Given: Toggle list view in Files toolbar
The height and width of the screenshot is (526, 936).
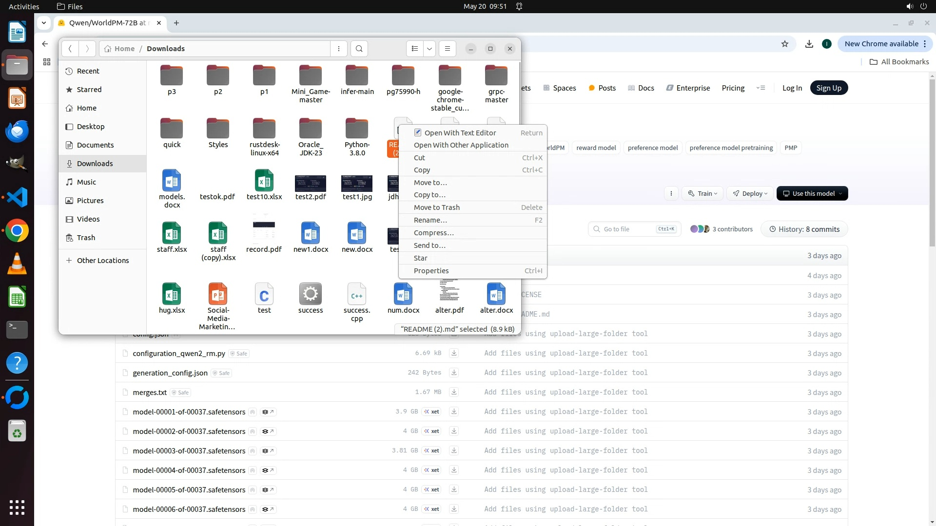Looking at the screenshot, I should coord(415,49).
